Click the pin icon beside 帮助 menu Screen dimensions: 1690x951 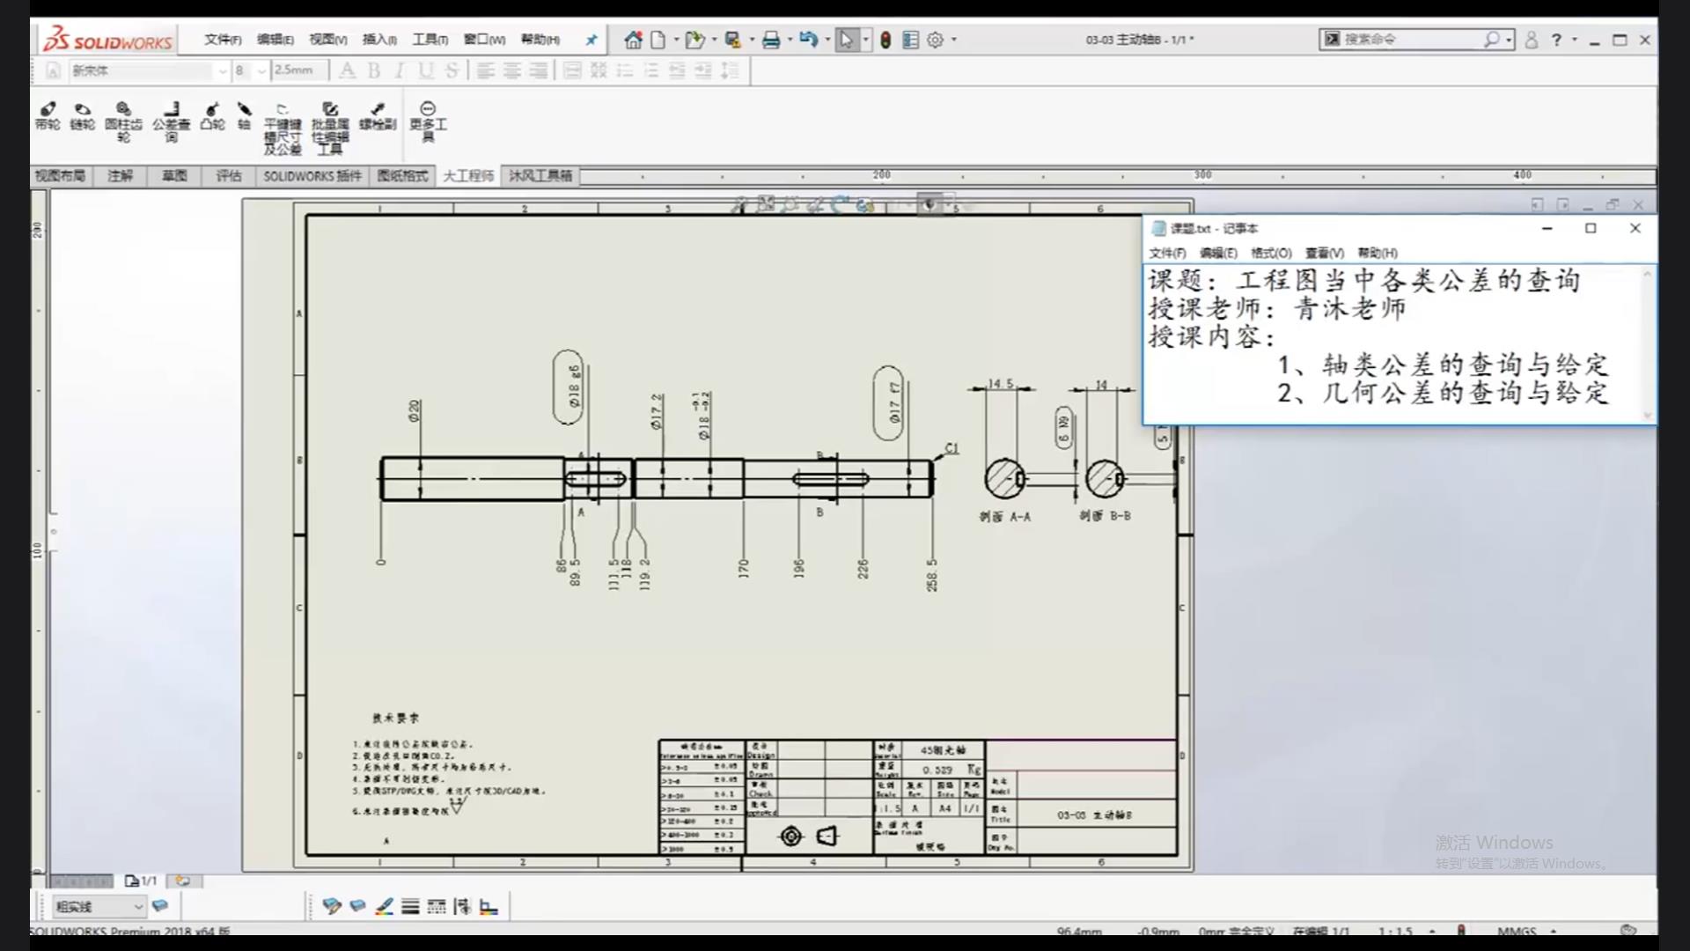click(x=591, y=40)
